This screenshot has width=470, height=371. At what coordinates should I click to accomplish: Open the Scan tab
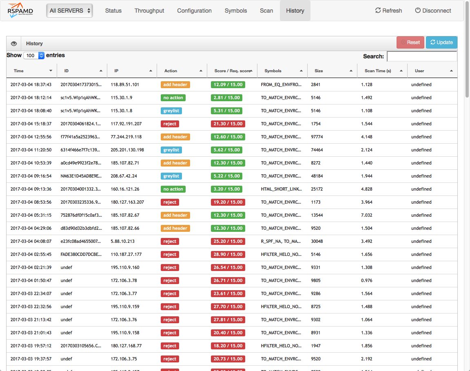[x=266, y=11]
